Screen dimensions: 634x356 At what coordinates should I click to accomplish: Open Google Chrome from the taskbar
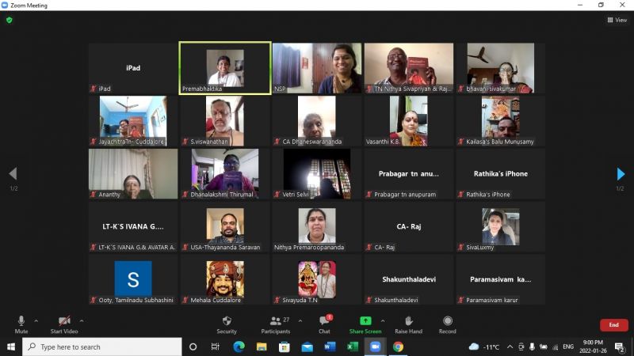tap(398, 347)
